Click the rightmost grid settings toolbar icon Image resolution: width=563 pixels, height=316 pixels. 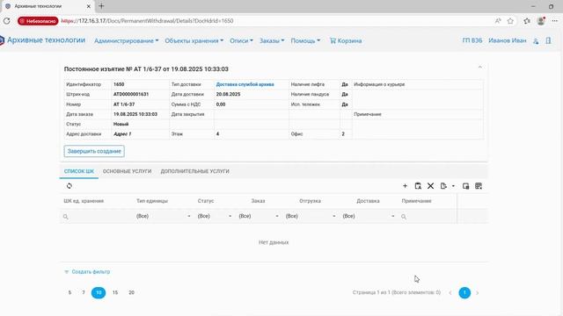click(x=479, y=186)
